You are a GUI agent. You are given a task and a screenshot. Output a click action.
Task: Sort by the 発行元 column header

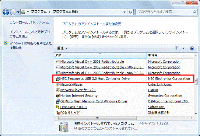pos(170,56)
